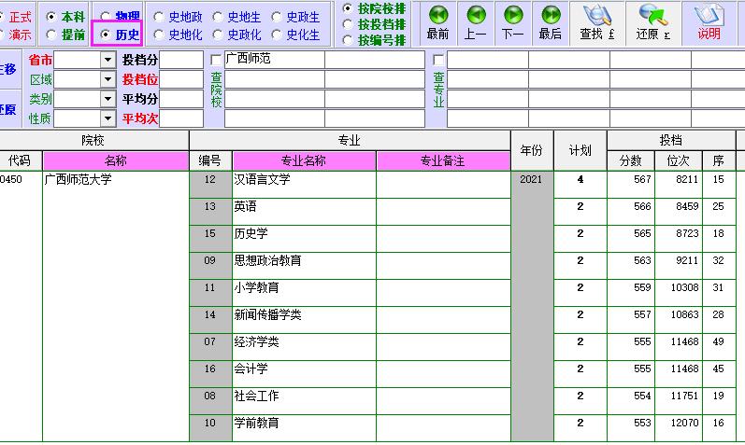Click the 位次 column header
This screenshot has width=745, height=445.
678,160
